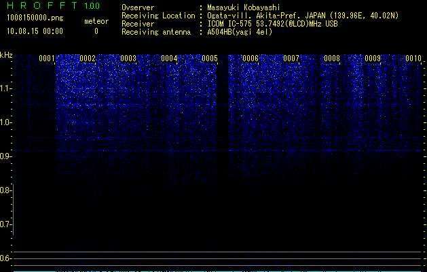Click the Receiver field label
Screen dimensions: 427x272
point(138,24)
